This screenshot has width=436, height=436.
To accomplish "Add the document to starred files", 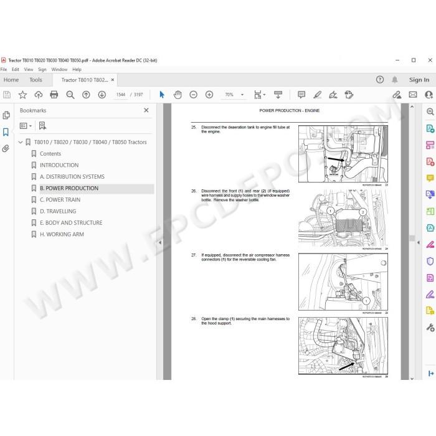I will tap(22, 95).
